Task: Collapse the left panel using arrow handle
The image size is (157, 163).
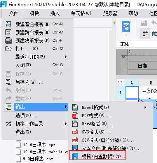Action: (114, 23)
